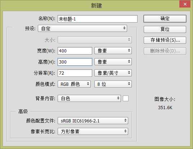
Task: Open the 宽度 unit dropdown 像素
Action: coord(113,51)
